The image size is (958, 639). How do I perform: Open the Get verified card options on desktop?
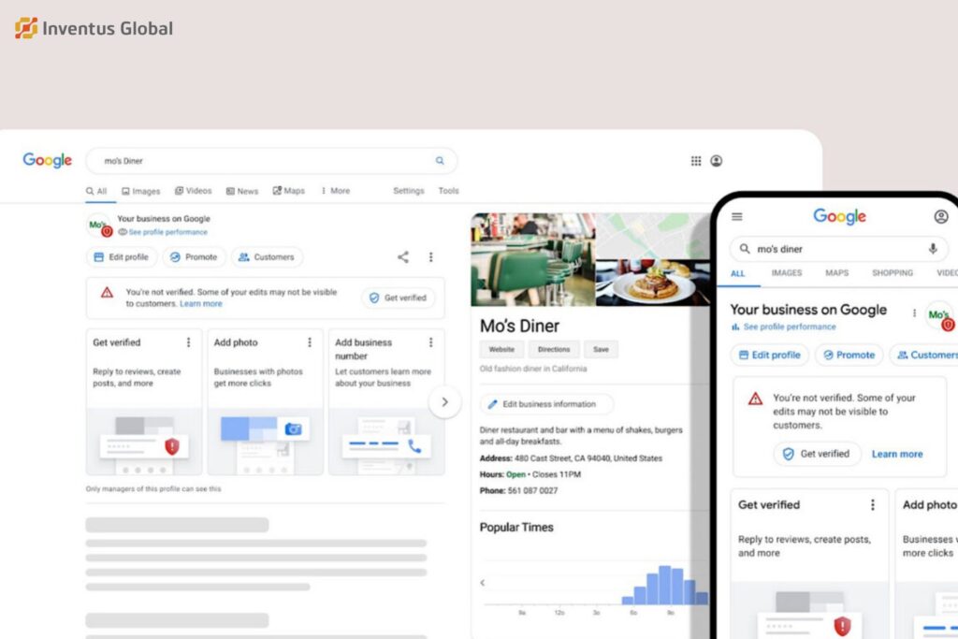(x=188, y=342)
